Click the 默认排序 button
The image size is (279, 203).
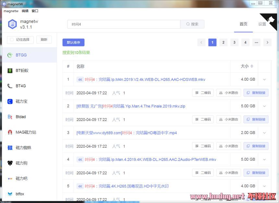(73, 42)
